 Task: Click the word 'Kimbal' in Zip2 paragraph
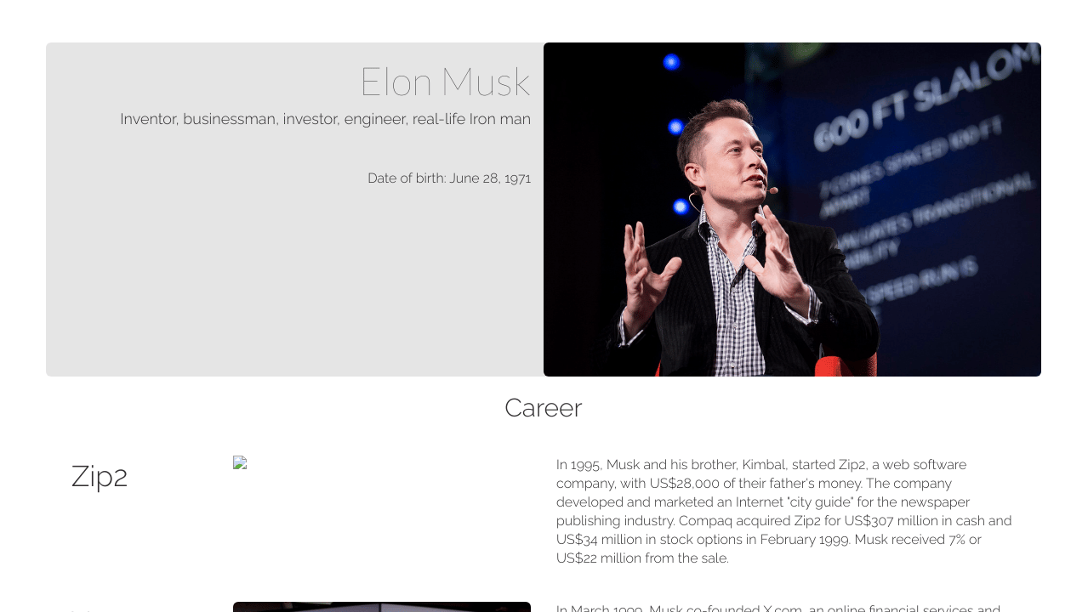(x=763, y=465)
